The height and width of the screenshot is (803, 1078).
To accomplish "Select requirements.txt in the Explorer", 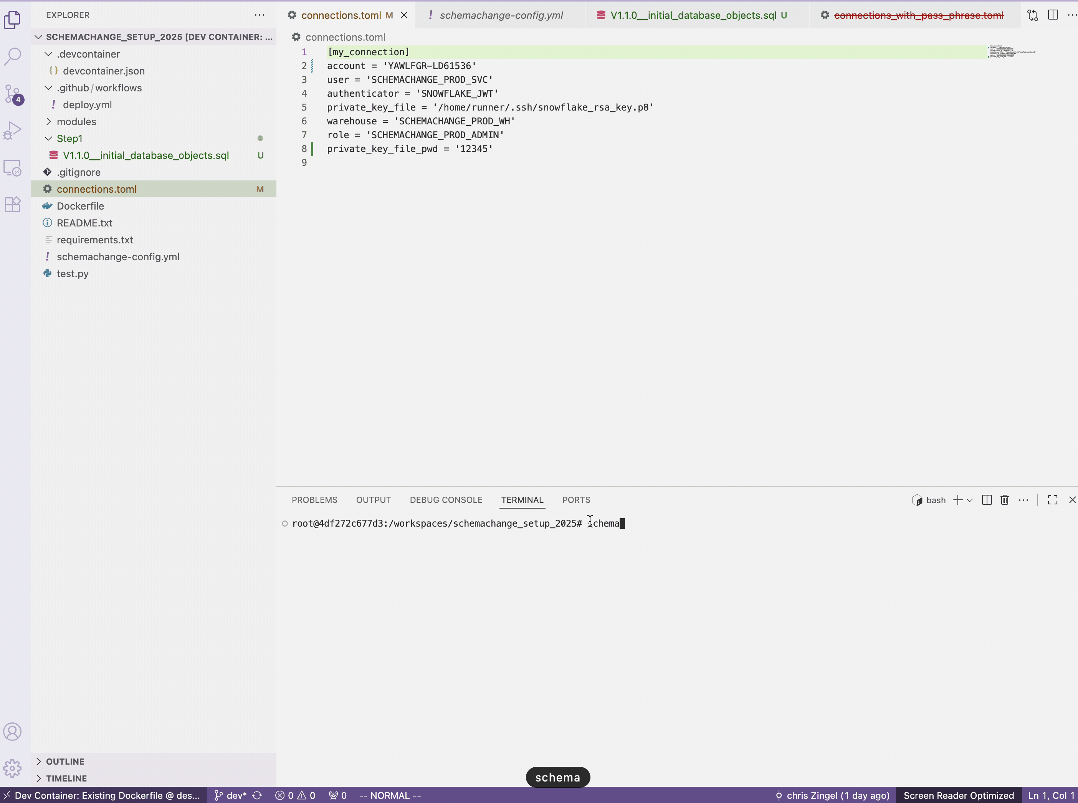I will (x=95, y=240).
